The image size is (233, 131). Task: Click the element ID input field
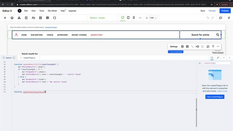(x=216, y=63)
